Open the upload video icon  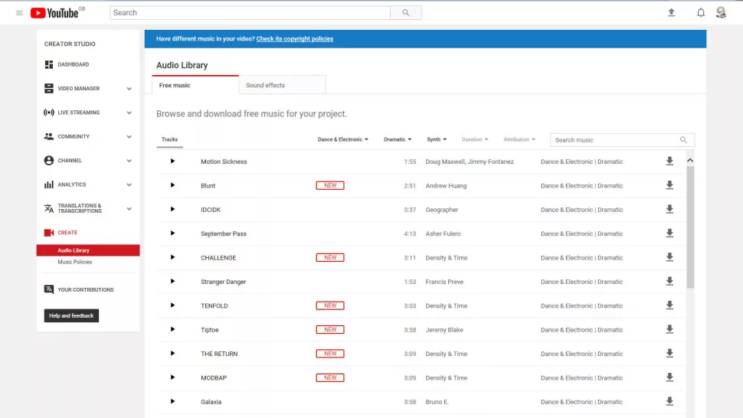671,13
